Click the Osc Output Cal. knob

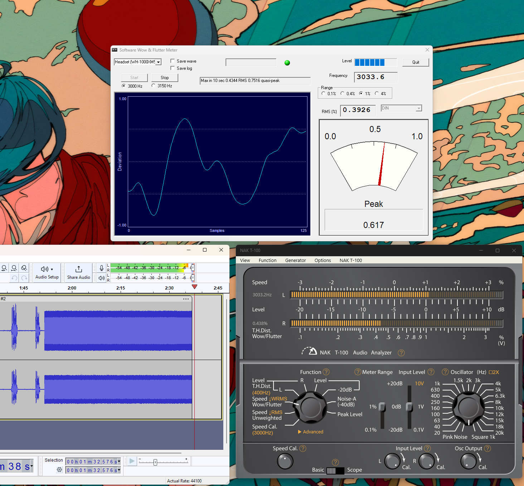[x=469, y=461]
